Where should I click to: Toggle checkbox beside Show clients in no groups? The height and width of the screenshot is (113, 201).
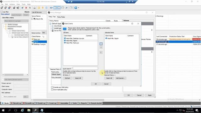3,21
